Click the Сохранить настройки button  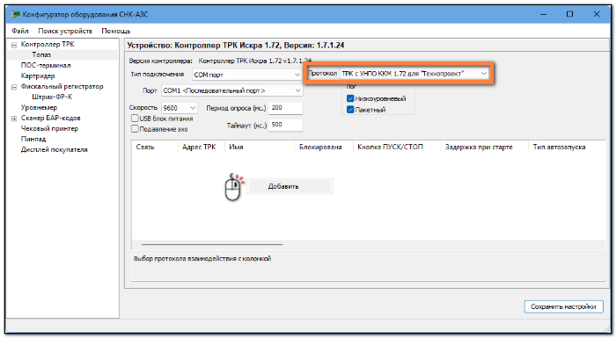click(563, 306)
